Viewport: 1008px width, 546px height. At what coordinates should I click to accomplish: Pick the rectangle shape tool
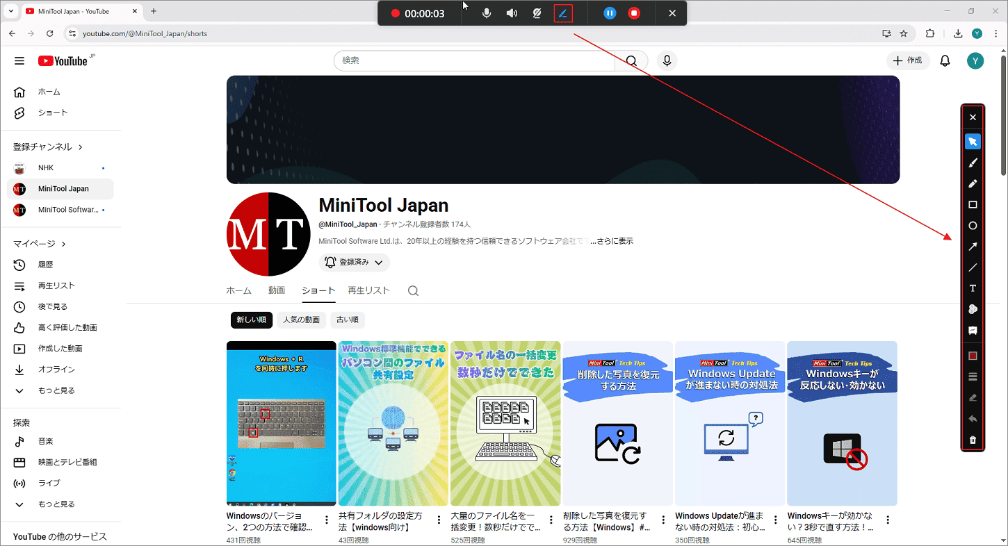(x=973, y=204)
